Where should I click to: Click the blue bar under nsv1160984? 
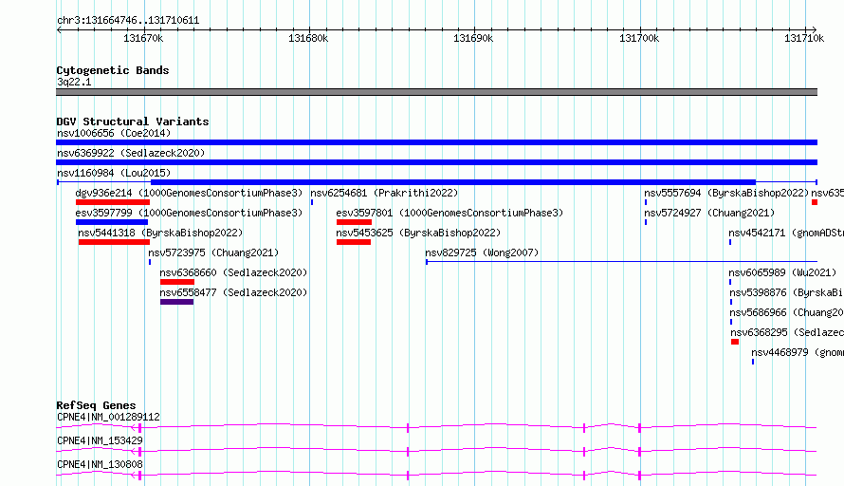click(x=453, y=182)
